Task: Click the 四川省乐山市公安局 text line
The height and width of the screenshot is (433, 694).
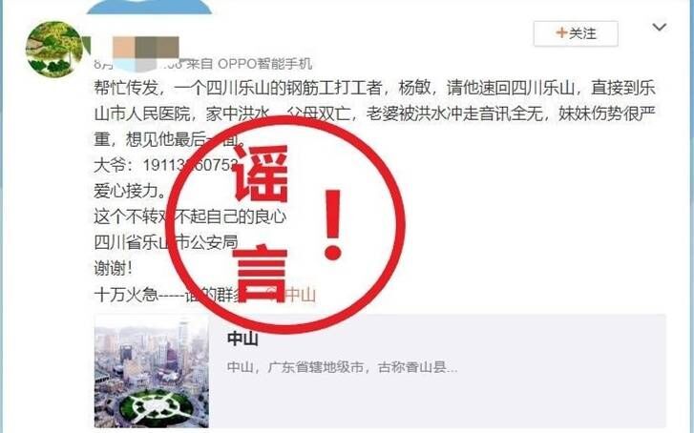Action: click(166, 242)
